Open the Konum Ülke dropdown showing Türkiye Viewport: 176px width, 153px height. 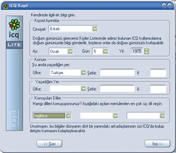click(68, 73)
